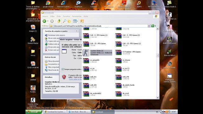Select the Colt - 9 - FPS Games (2) archive
The height and width of the screenshot is (114, 203).
[x=128, y=36]
